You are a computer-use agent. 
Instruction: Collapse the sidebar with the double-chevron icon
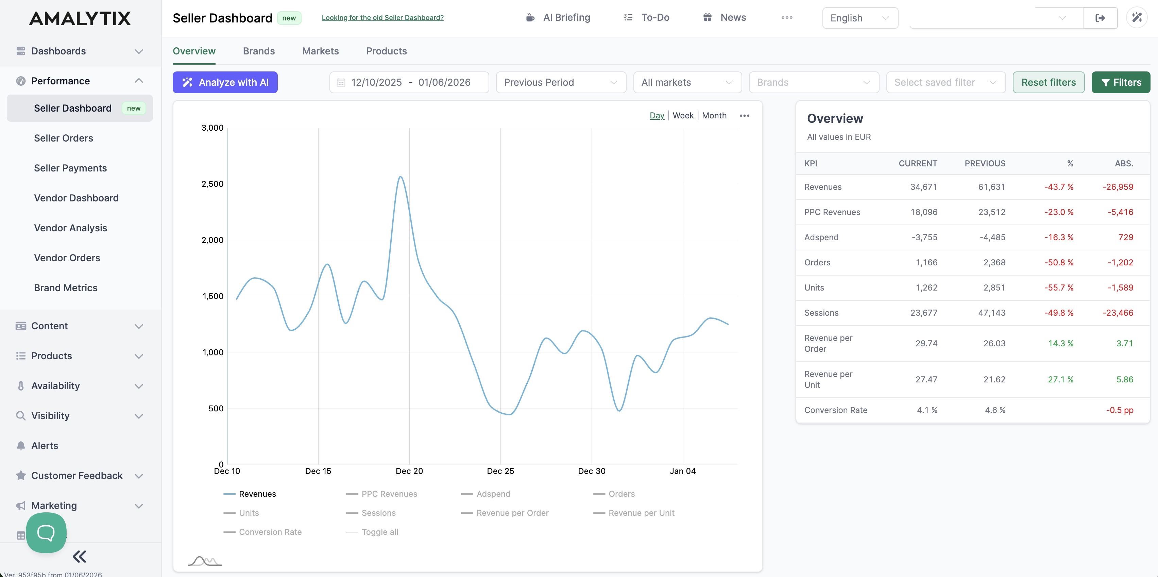point(80,556)
